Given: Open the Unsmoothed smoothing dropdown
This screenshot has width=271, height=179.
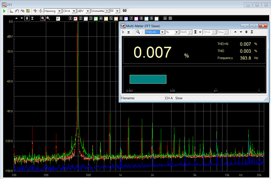Looking at the screenshot, I should (x=107, y=11).
